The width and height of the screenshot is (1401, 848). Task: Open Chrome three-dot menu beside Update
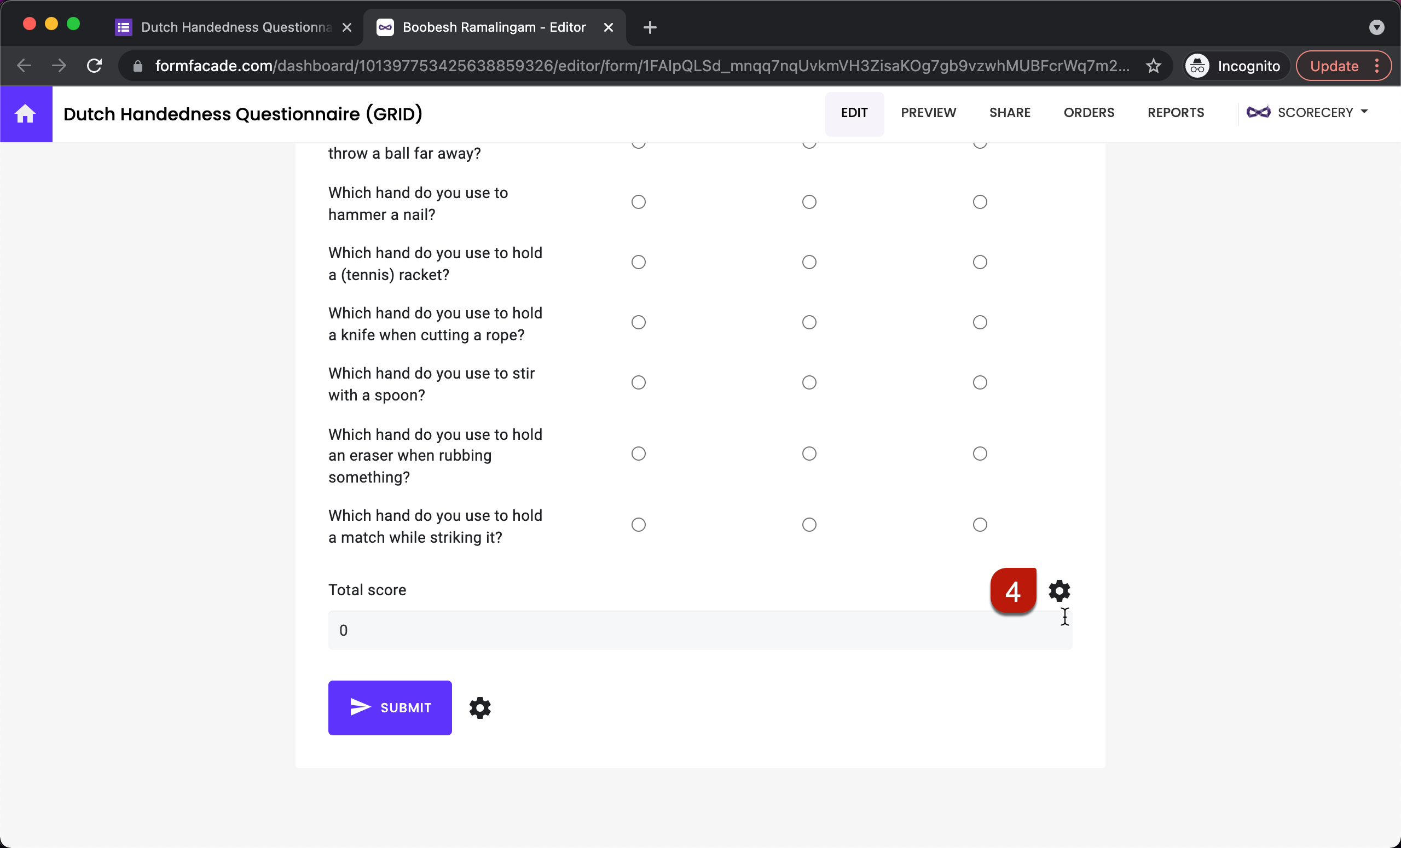pos(1376,66)
